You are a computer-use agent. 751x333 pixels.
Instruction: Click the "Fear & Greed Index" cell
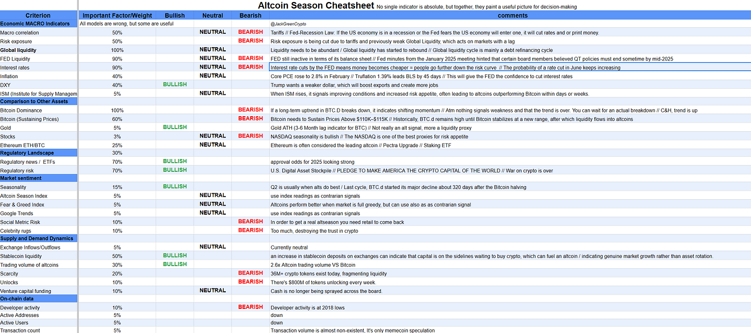click(x=39, y=205)
